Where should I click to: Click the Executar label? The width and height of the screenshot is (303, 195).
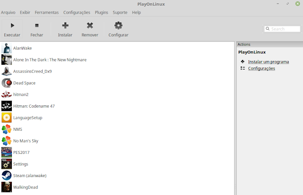pyautogui.click(x=12, y=35)
